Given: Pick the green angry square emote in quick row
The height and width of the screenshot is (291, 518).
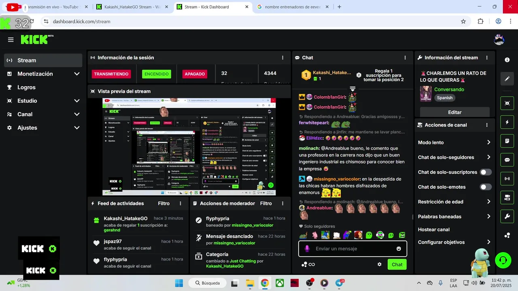Looking at the screenshot, I should point(402,235).
